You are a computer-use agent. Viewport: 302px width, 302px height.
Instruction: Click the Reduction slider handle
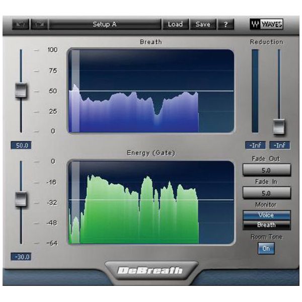tap(279, 127)
